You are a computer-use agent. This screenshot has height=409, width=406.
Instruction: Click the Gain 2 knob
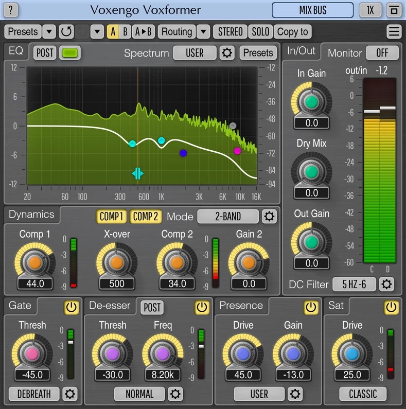tap(249, 262)
